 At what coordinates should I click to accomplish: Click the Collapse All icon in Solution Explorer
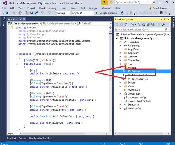pos(148,24)
